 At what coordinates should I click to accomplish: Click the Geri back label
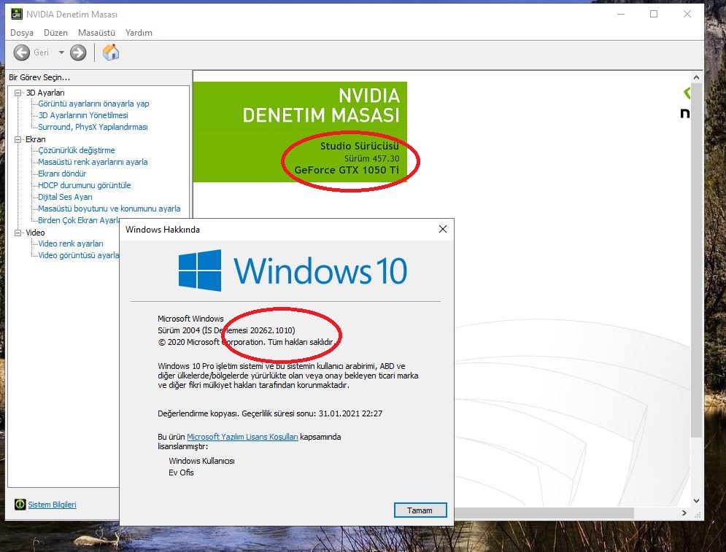coord(41,53)
